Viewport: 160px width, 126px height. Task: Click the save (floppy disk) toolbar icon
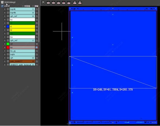43,3
